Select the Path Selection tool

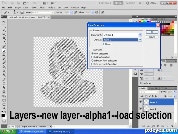(x=4, y=88)
